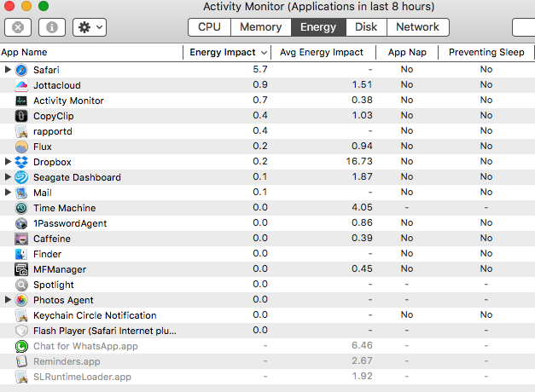535x392 pixels.
Task: Click the Caffeine app icon
Action: [21, 239]
